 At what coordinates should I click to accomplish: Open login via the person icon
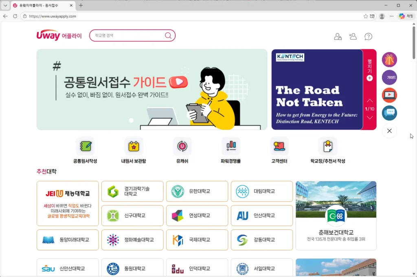coord(338,36)
